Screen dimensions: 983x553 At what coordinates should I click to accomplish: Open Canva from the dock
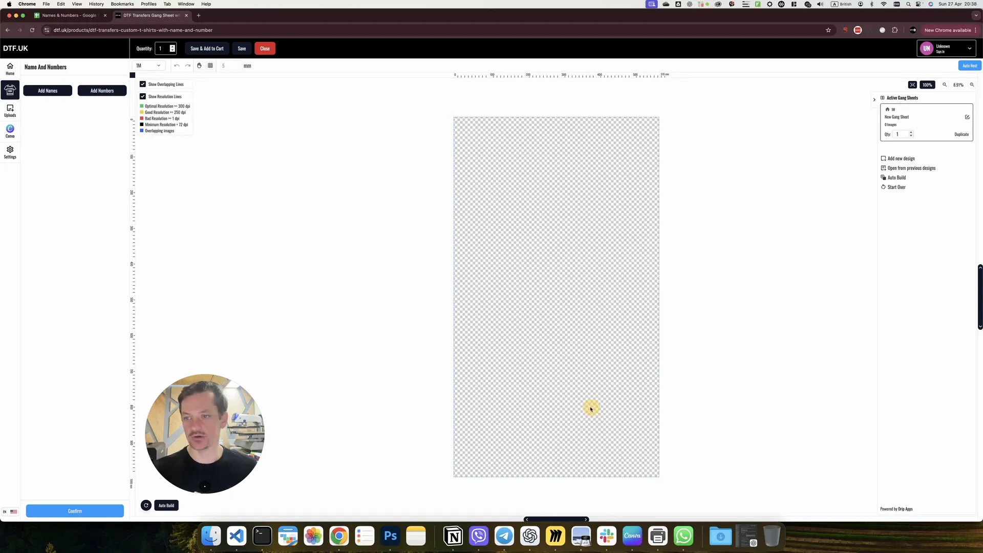click(632, 536)
